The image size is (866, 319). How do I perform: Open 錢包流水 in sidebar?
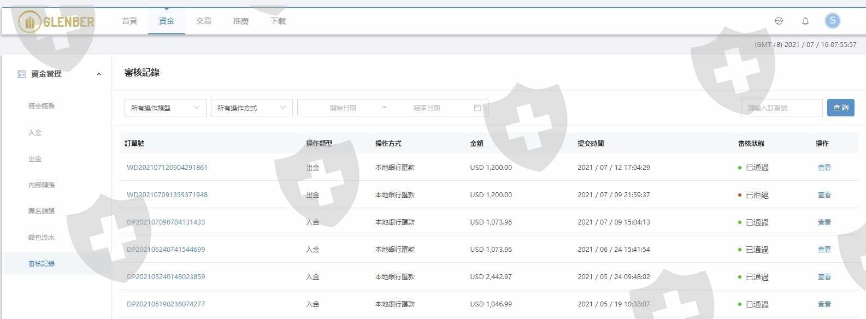(x=42, y=238)
